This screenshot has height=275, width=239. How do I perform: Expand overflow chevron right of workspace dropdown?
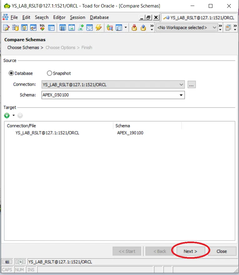(x=220, y=28)
